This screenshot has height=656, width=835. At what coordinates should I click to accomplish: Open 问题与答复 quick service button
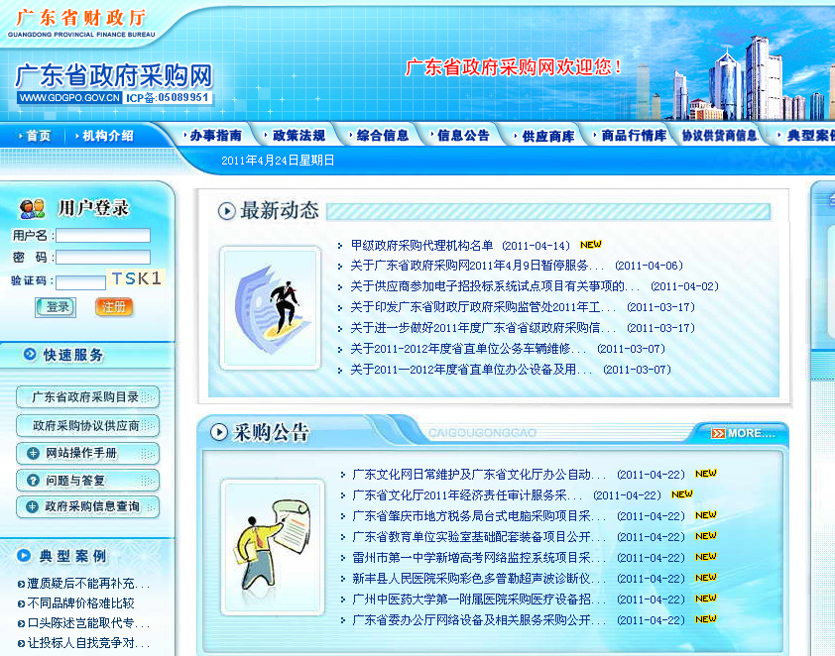(88, 481)
